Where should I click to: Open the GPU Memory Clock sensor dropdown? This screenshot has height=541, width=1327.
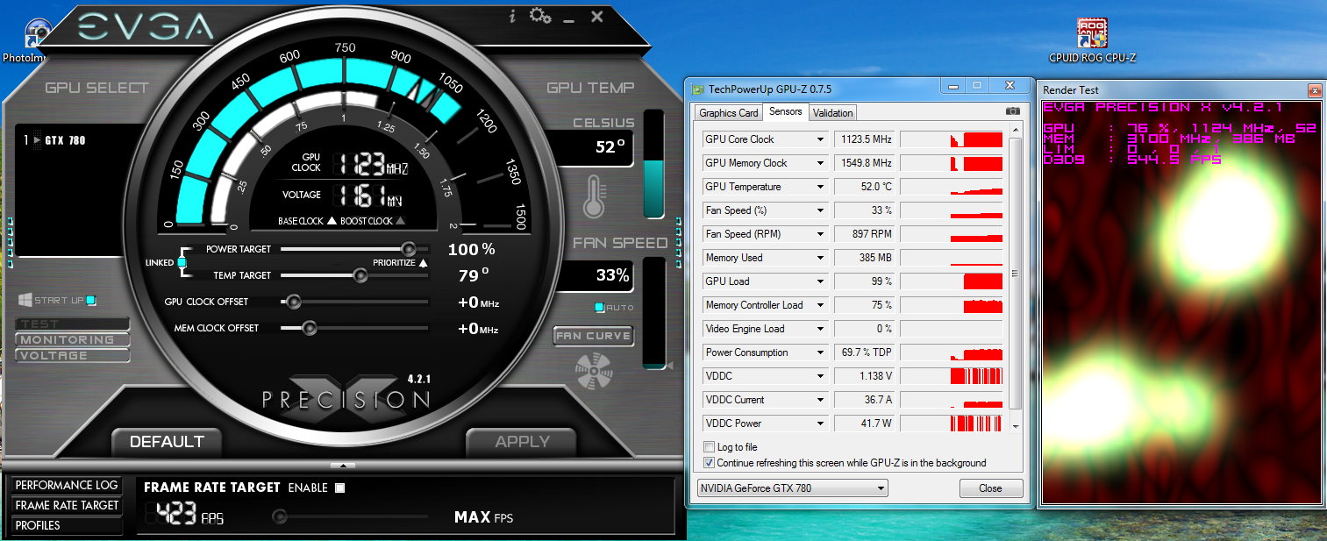820,163
